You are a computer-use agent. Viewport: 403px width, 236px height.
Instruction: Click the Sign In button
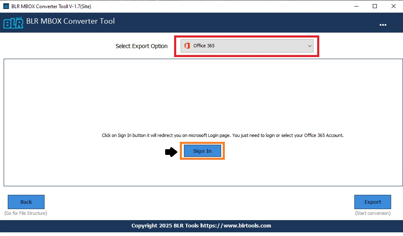tap(202, 151)
